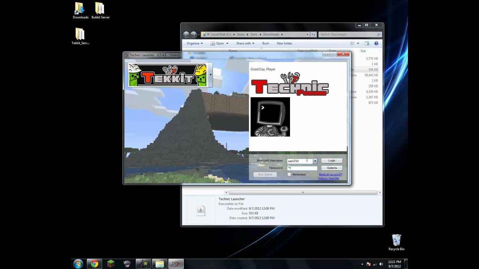Click the Open button in Explorer toolbar
Image resolution: width=479 pixels, height=269 pixels.
pos(217,43)
